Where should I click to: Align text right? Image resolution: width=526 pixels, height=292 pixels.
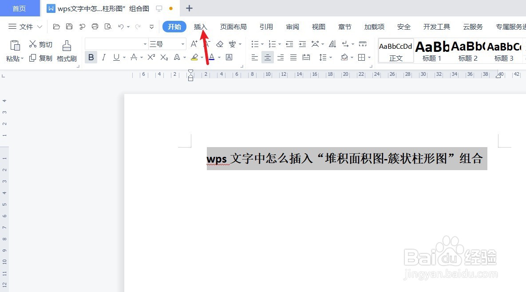[x=281, y=57]
